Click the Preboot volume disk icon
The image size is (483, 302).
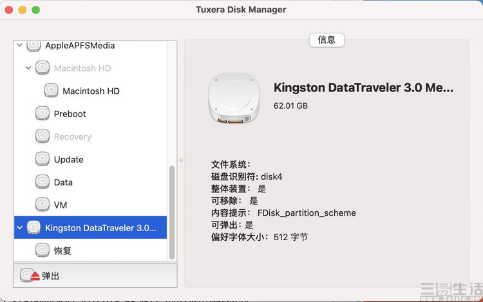click(x=43, y=113)
